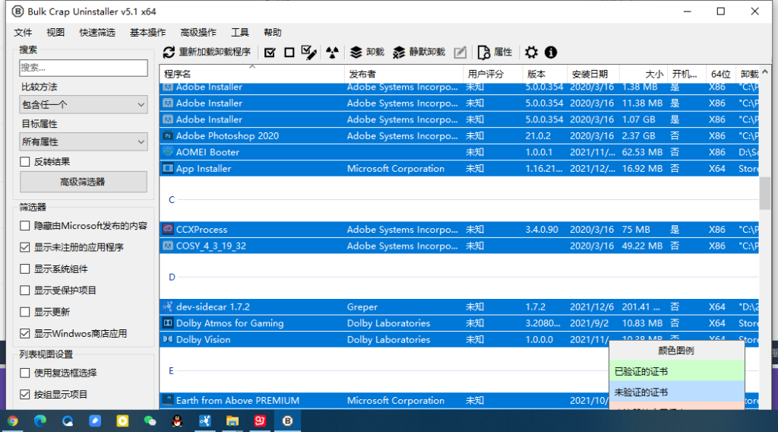Viewport: 778px width, 432px height.
Task: Click the Earth from Above PREMIUM icon
Action: tap(168, 400)
